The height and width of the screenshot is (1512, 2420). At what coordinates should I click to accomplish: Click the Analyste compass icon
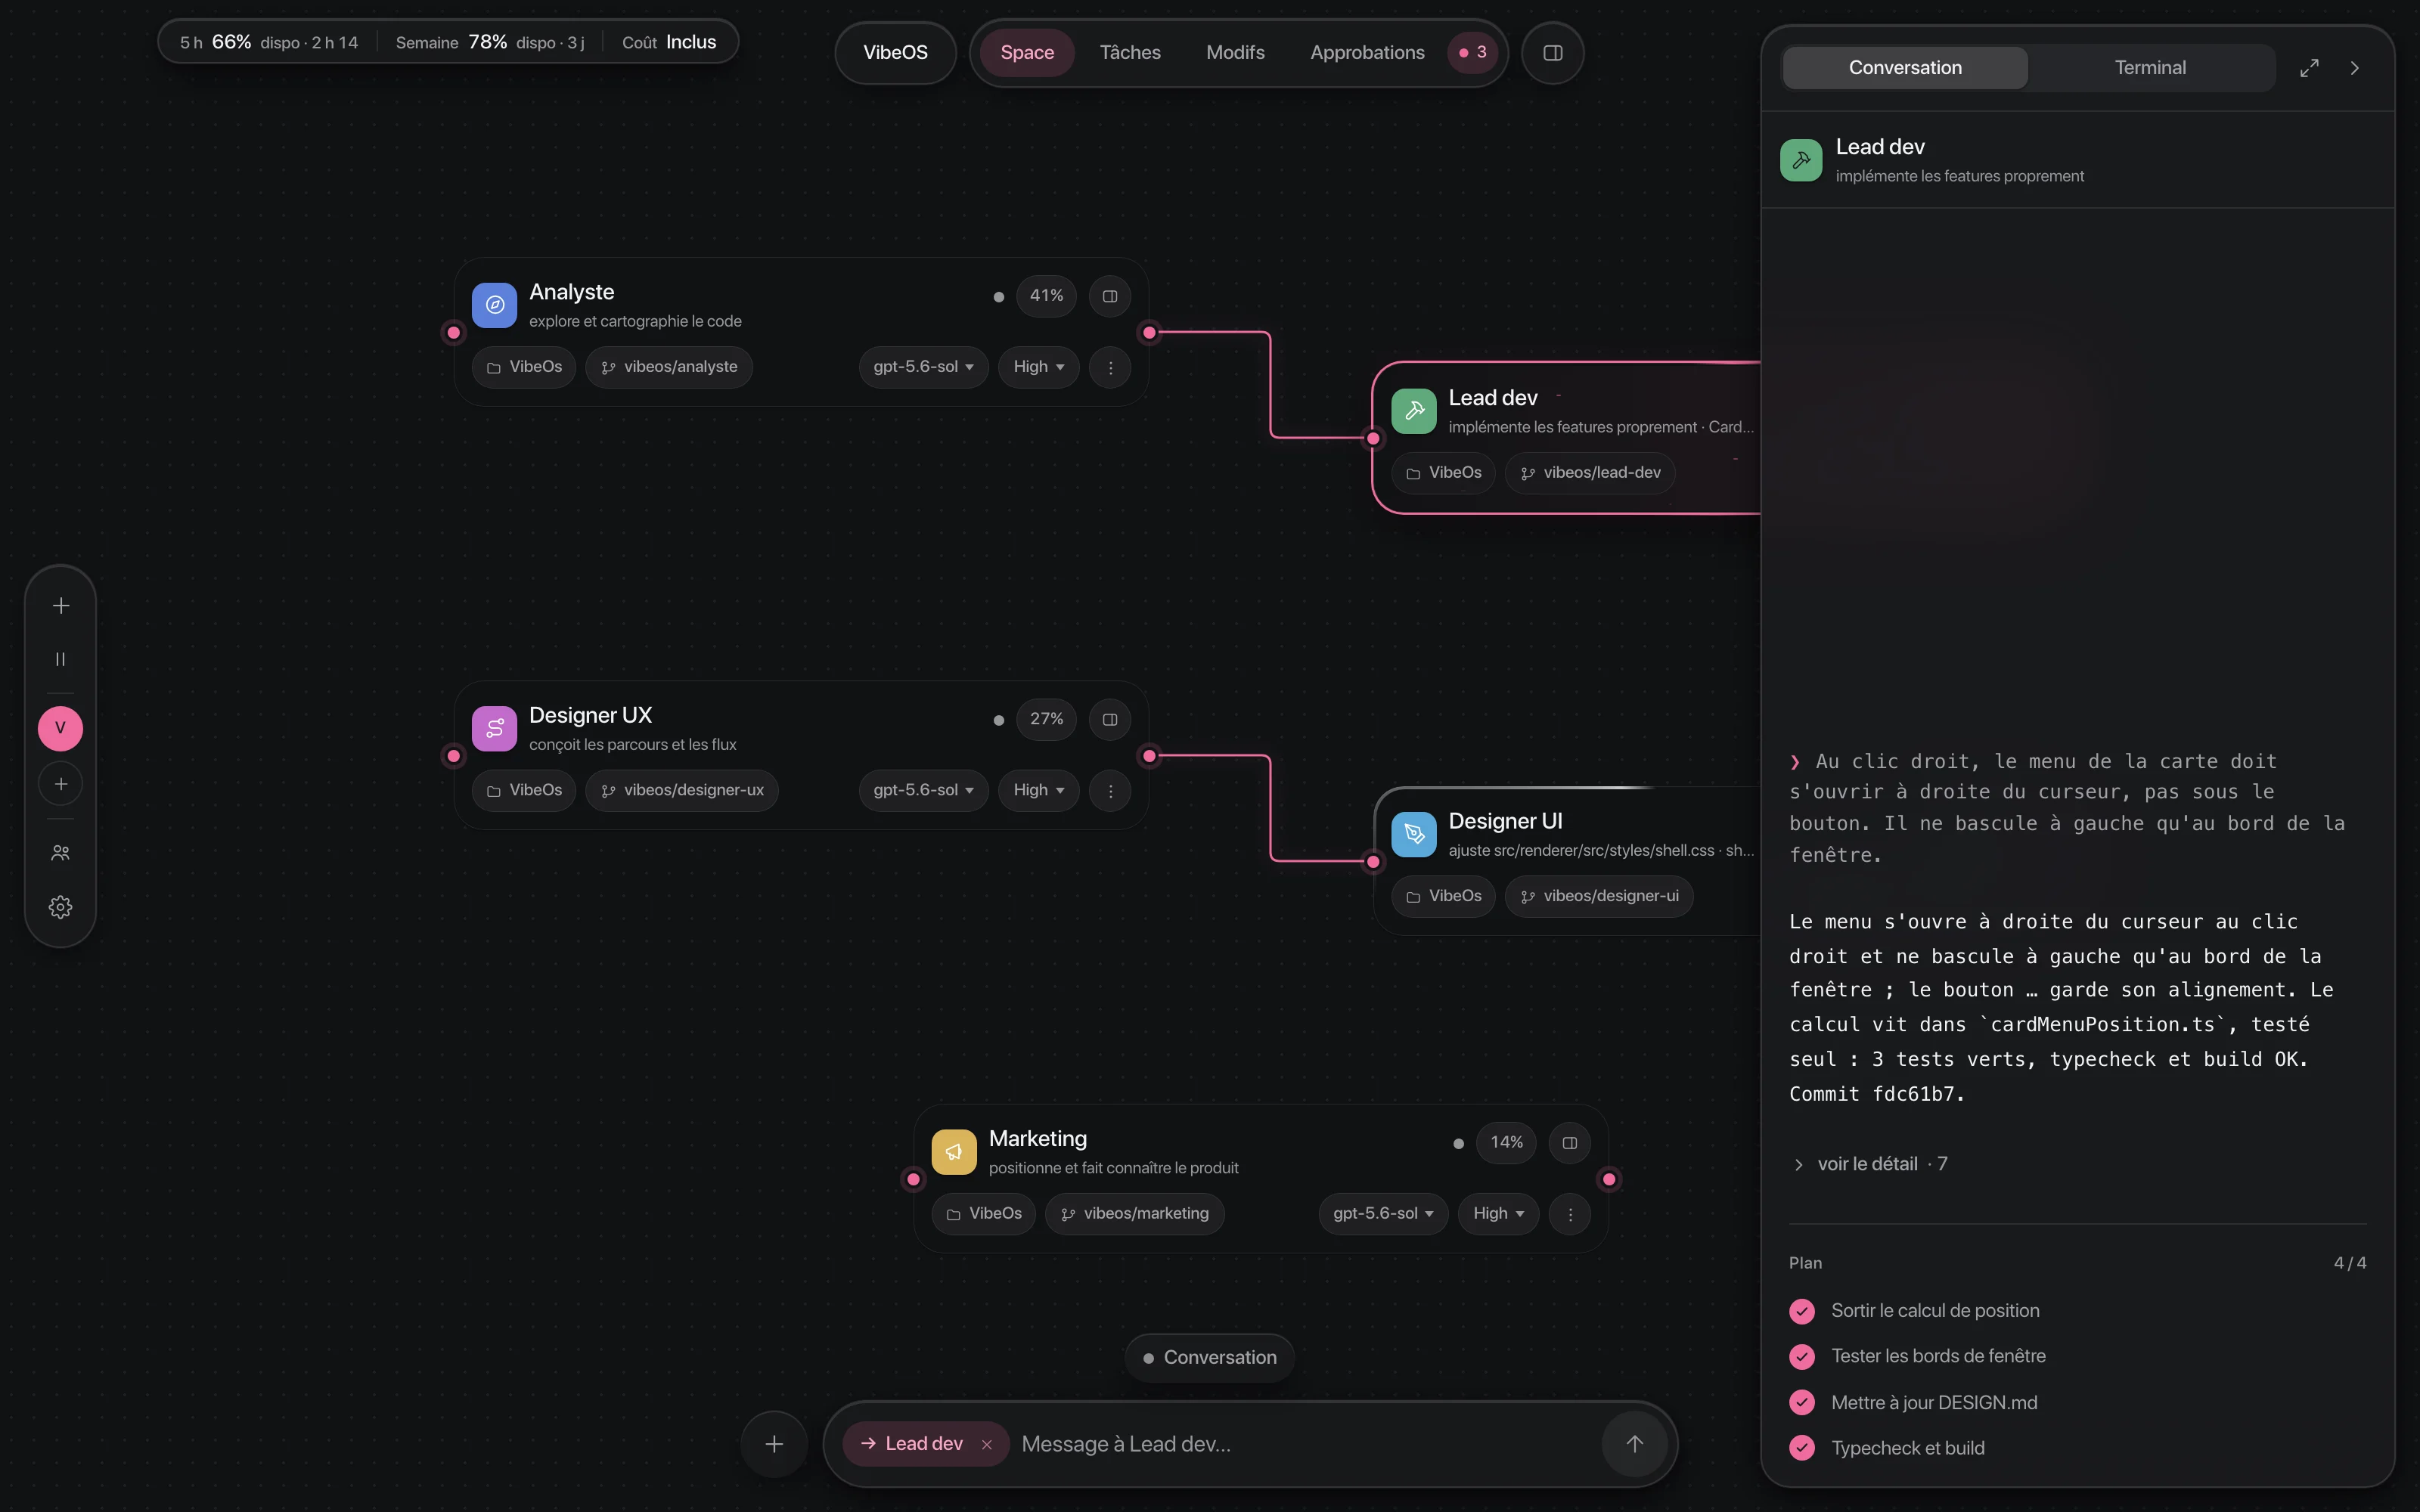[495, 305]
